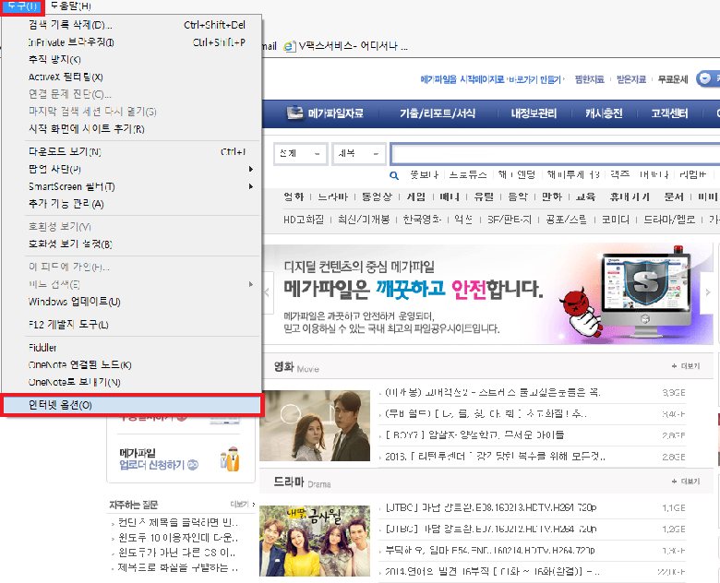Click the V팩스서비스 favorites bar icon
720x583 pixels.
click(x=289, y=46)
